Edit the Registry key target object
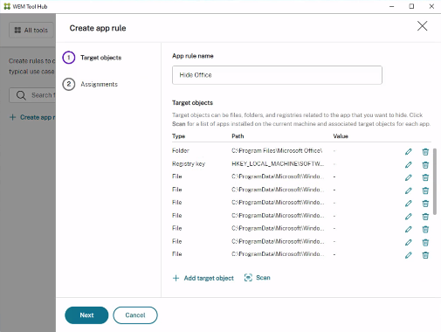This screenshot has height=332, width=441. pyautogui.click(x=409, y=164)
